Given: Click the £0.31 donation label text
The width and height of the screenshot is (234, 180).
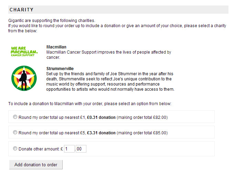Looking at the screenshot, I should [101, 117].
